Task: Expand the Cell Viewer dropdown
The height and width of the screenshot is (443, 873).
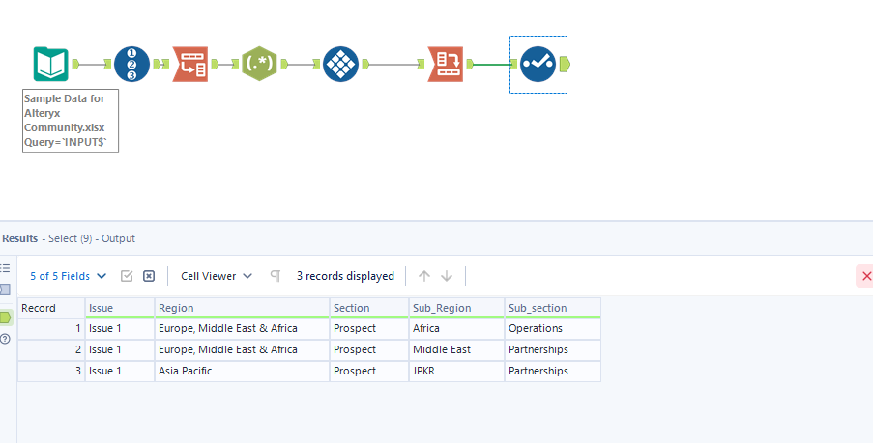Action: [217, 276]
